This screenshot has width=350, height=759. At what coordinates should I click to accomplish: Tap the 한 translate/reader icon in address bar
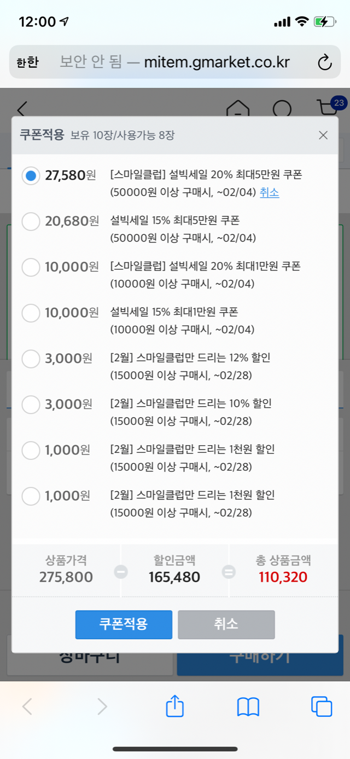(27, 62)
